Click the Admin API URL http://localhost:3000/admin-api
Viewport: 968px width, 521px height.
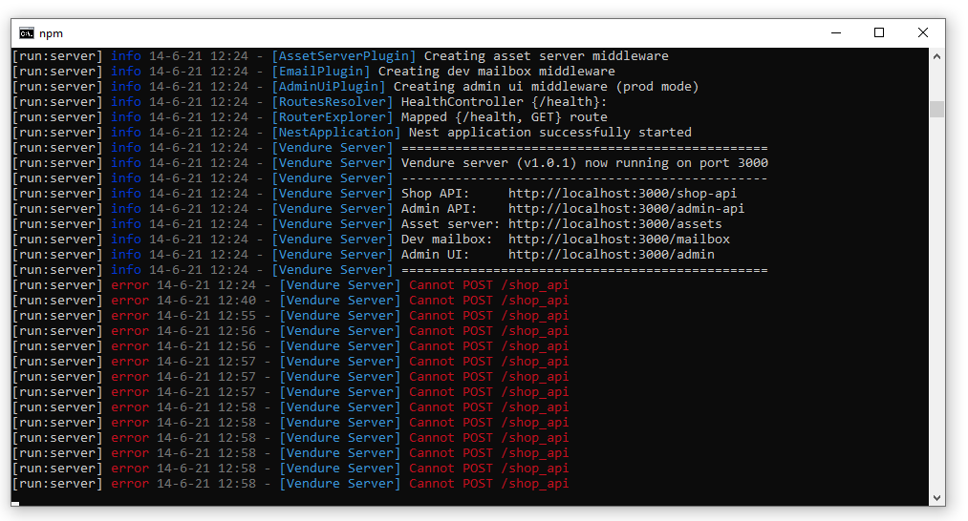[626, 209]
